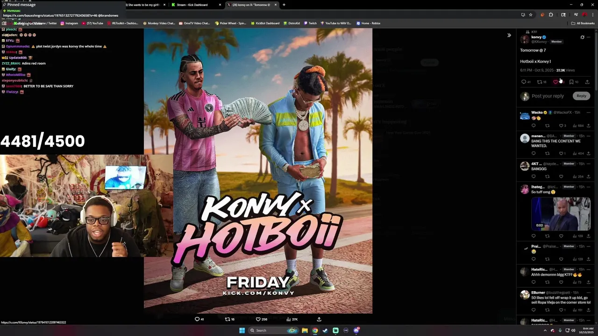Like Wacko's reply
Image resolution: width=598 pixels, height=336 pixels.
click(561, 126)
